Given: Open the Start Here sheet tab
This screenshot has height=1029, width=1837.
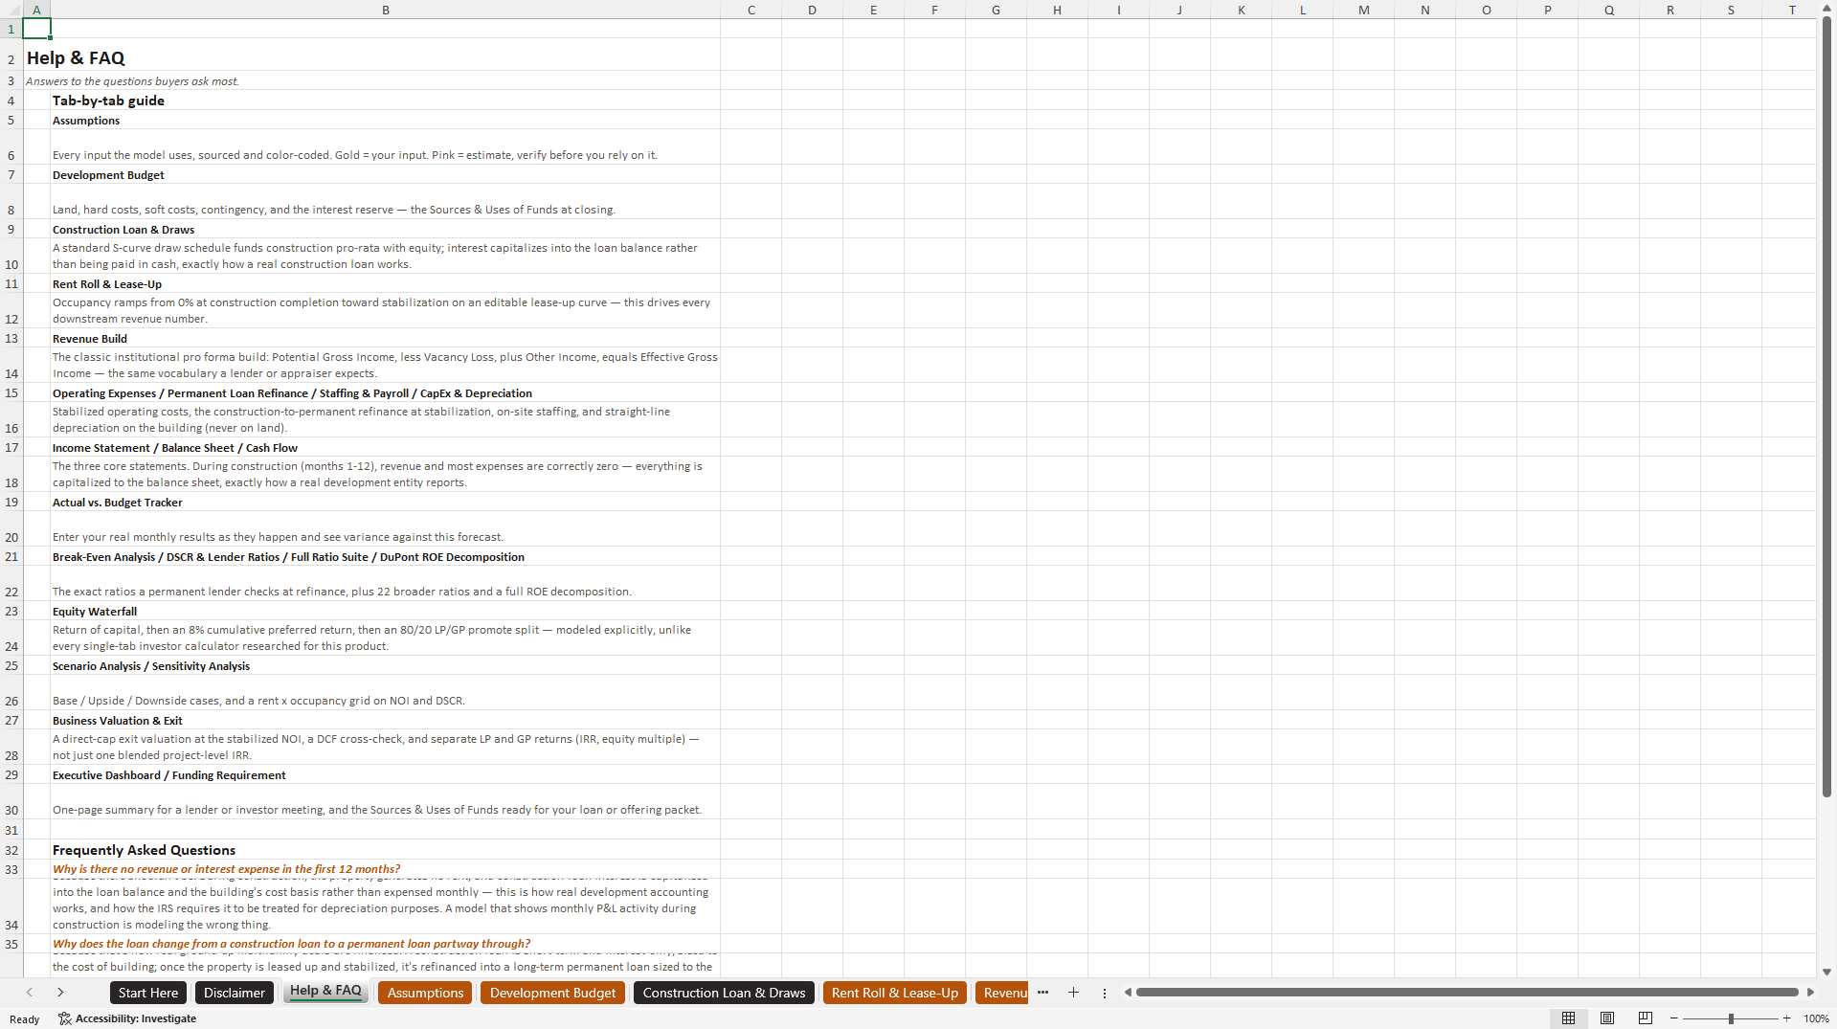Looking at the screenshot, I should click(x=147, y=993).
